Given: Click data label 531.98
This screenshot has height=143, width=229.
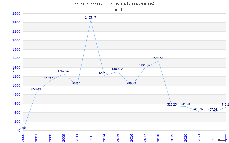Looking at the screenshot, I should (x=185, y=104).
